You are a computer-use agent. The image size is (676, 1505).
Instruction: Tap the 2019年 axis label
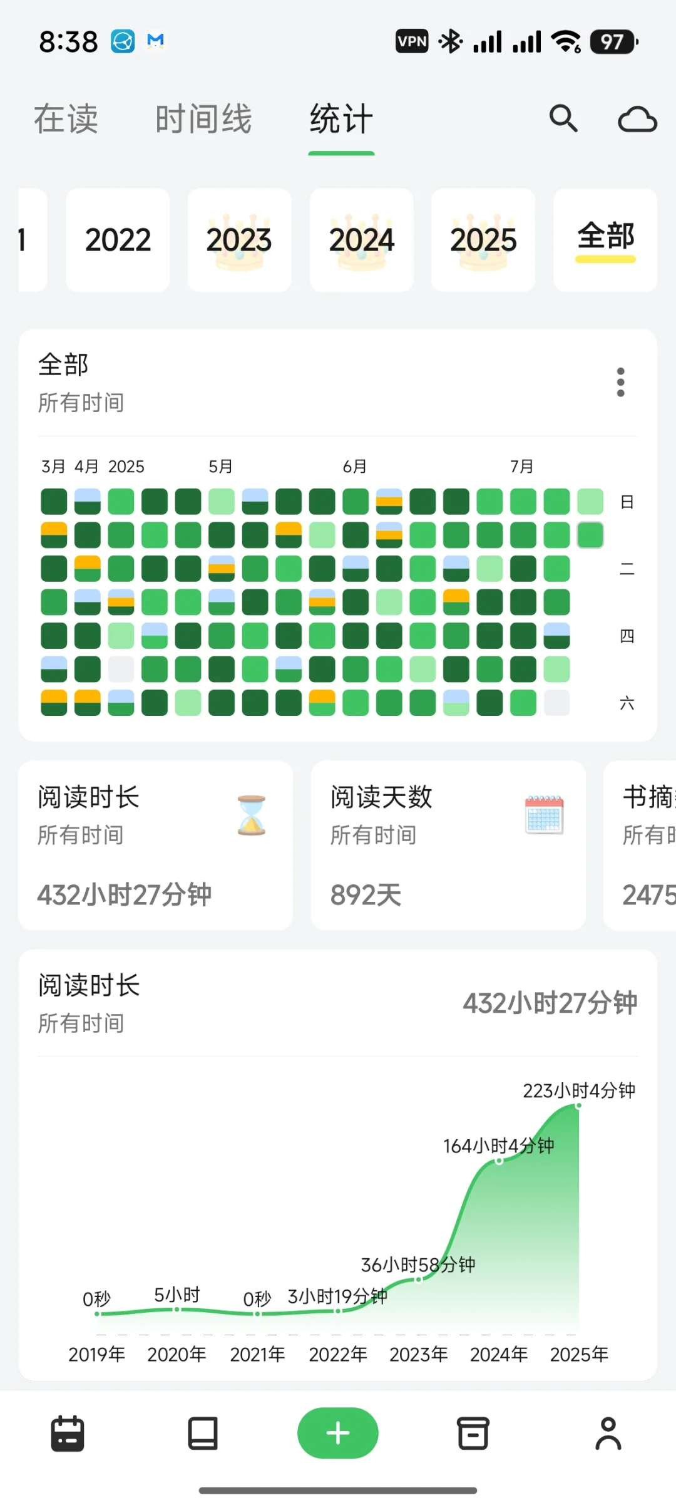pos(96,1355)
